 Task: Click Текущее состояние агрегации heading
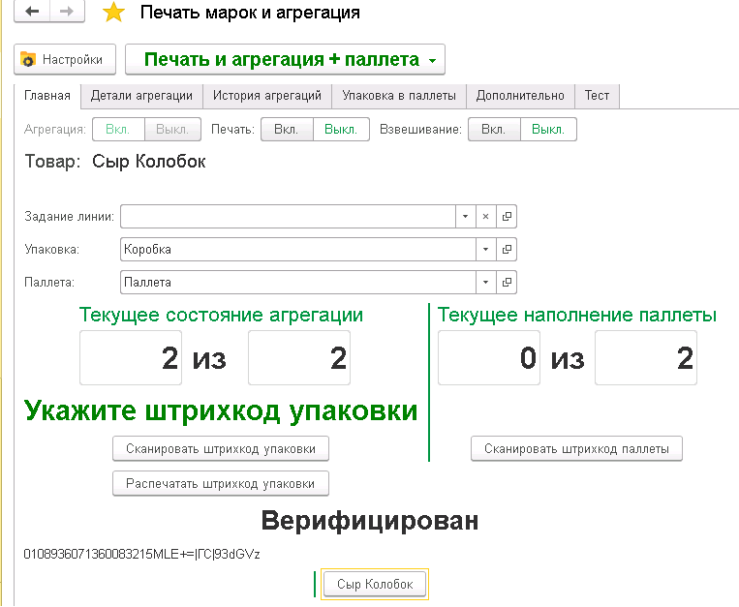click(221, 315)
